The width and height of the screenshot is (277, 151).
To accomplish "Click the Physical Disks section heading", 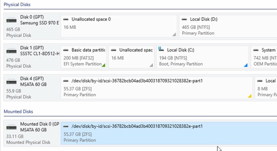I will point(17,5).
